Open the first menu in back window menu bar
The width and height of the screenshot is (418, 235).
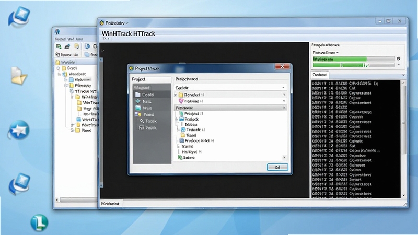point(60,39)
